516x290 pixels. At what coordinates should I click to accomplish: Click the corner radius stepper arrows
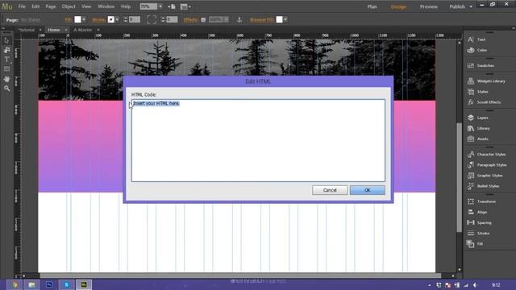tap(163, 19)
